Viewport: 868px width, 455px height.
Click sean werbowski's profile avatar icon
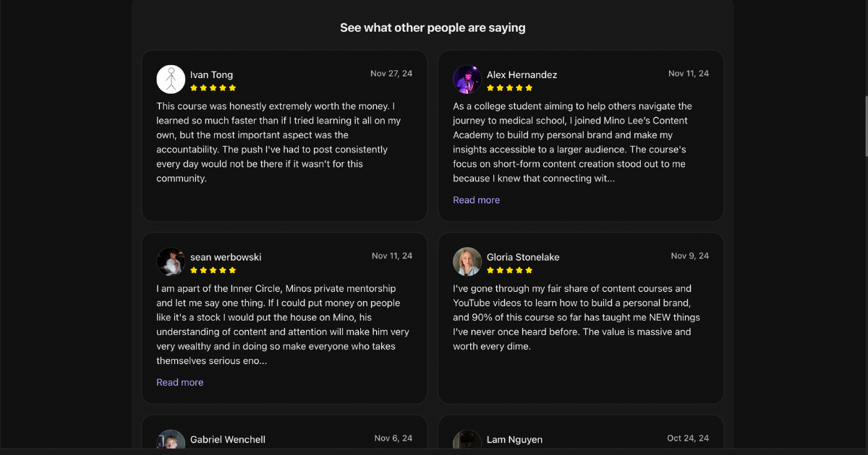[171, 261]
